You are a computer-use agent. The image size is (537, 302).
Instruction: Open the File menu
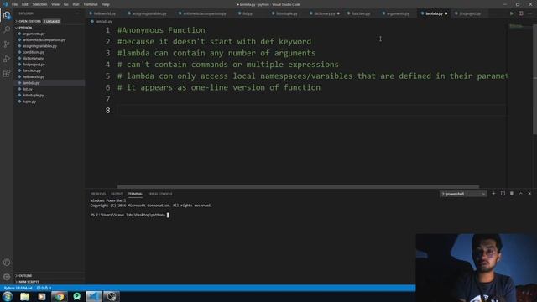(x=14, y=4)
